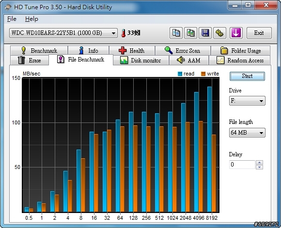The width and height of the screenshot is (281, 228).
Task: Select the Random Access tab
Action: point(240,60)
